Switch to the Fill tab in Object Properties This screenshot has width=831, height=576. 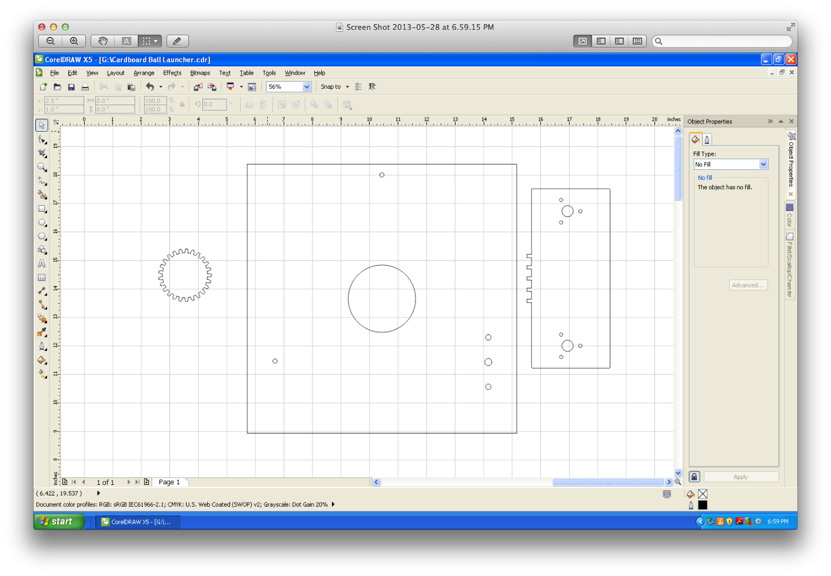[x=695, y=139]
